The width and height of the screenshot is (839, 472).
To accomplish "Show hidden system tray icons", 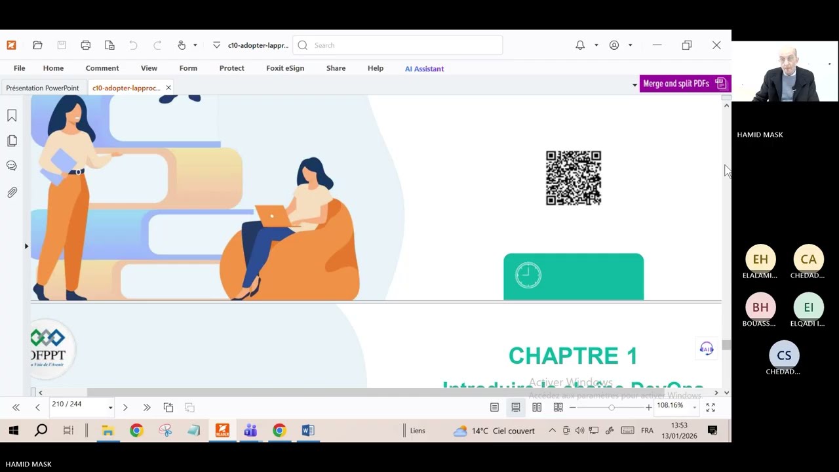I will tap(552, 431).
